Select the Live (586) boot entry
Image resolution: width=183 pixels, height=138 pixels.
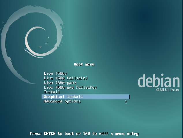pyautogui.click(x=55, y=73)
